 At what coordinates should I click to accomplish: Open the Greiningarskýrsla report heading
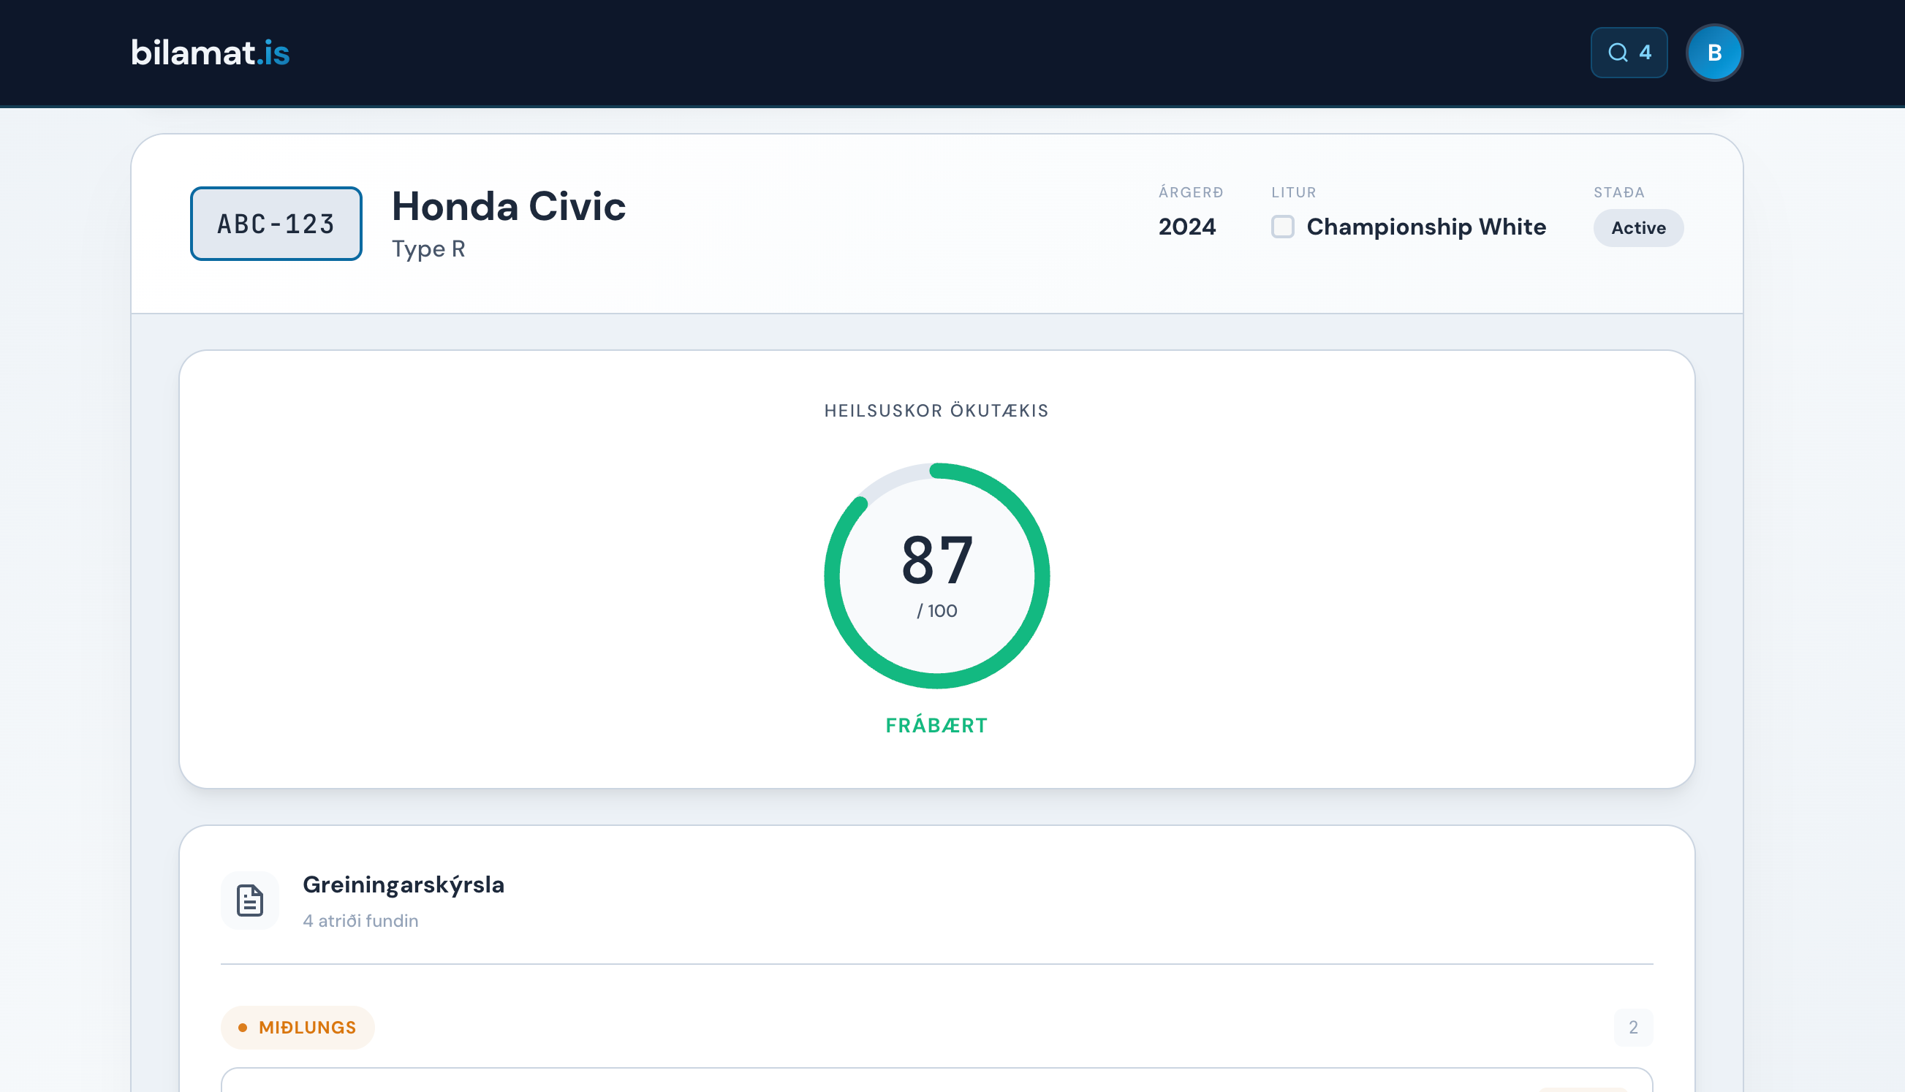(404, 884)
